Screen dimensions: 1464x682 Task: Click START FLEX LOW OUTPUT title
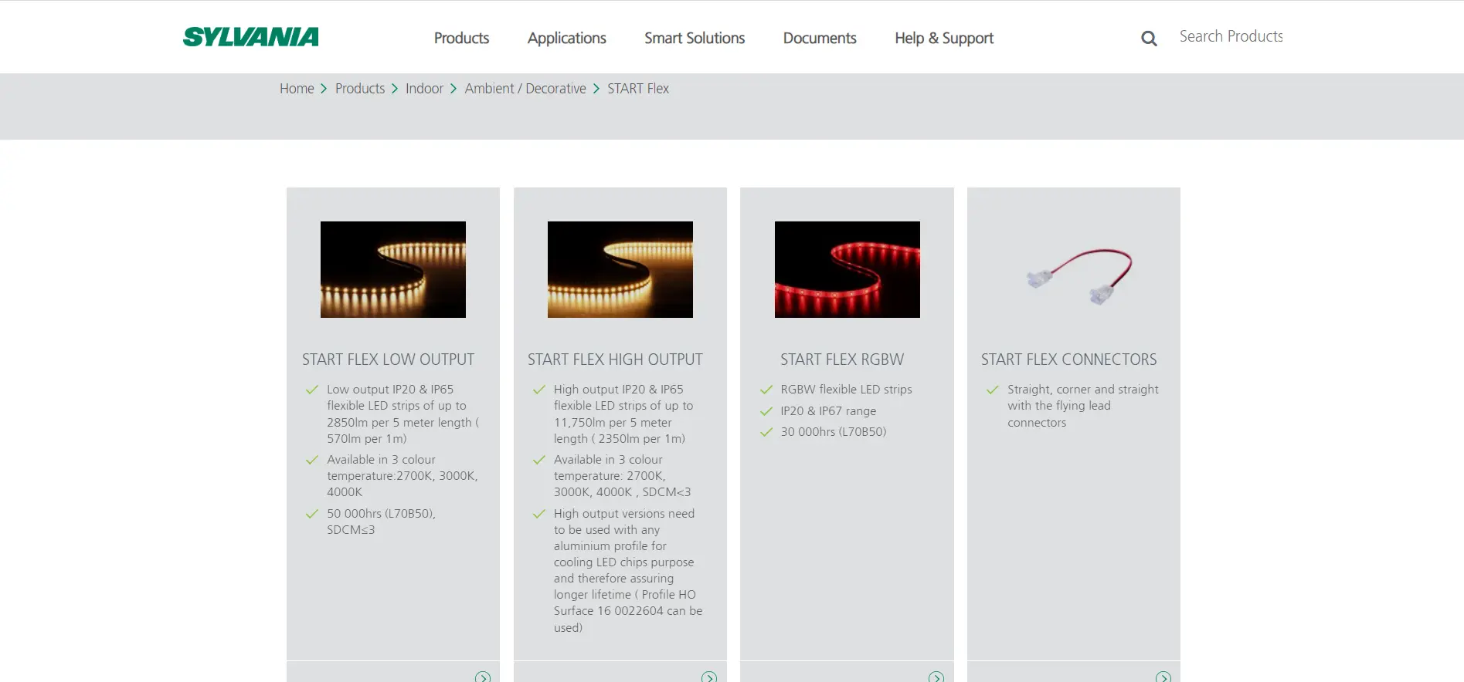pos(388,360)
